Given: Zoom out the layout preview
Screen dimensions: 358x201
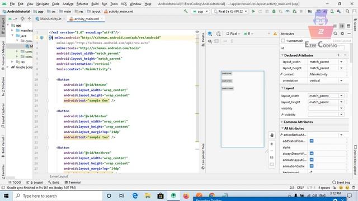Looking at the screenshot, I should point(272,151).
